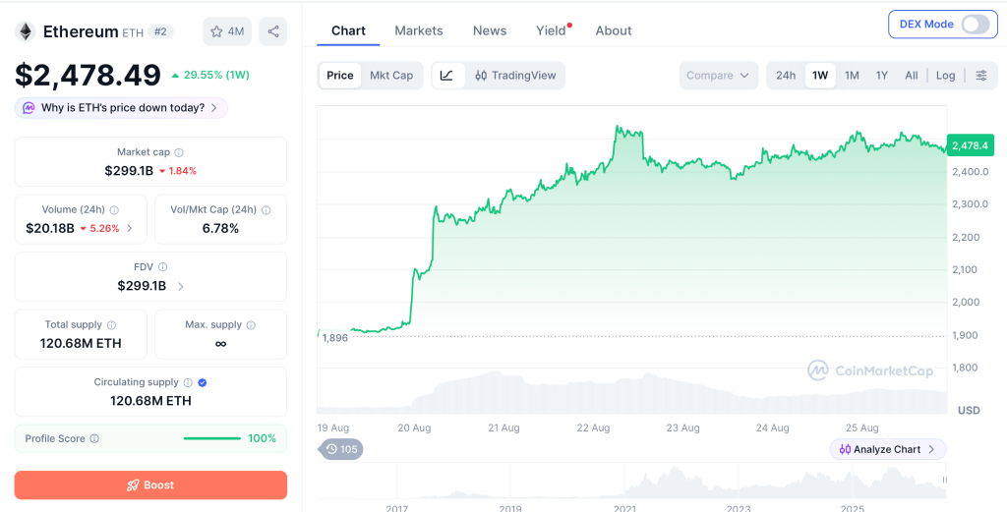Click the historical range slider below chart

point(632,480)
